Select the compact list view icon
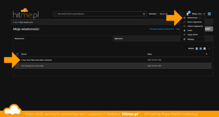219x117 pixels. 197,48
